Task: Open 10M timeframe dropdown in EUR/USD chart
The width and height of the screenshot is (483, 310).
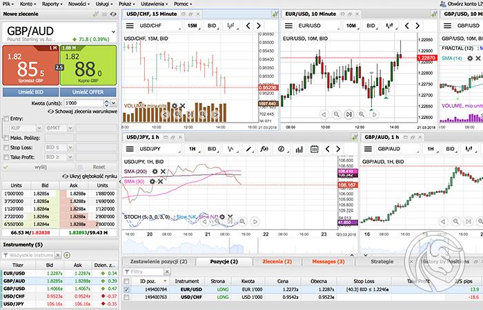Action: (x=351, y=26)
